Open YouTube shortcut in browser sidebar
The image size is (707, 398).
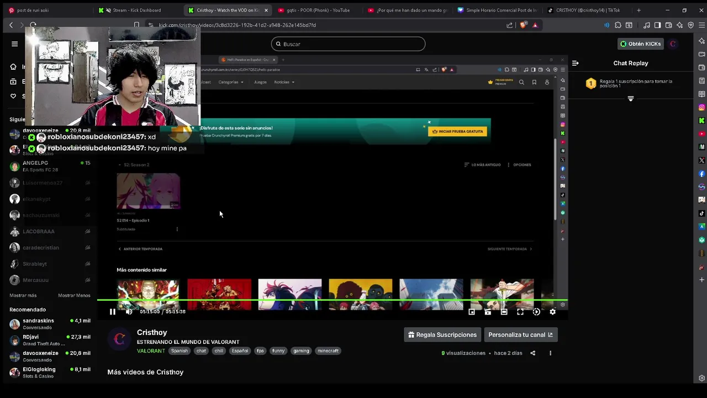(701, 134)
